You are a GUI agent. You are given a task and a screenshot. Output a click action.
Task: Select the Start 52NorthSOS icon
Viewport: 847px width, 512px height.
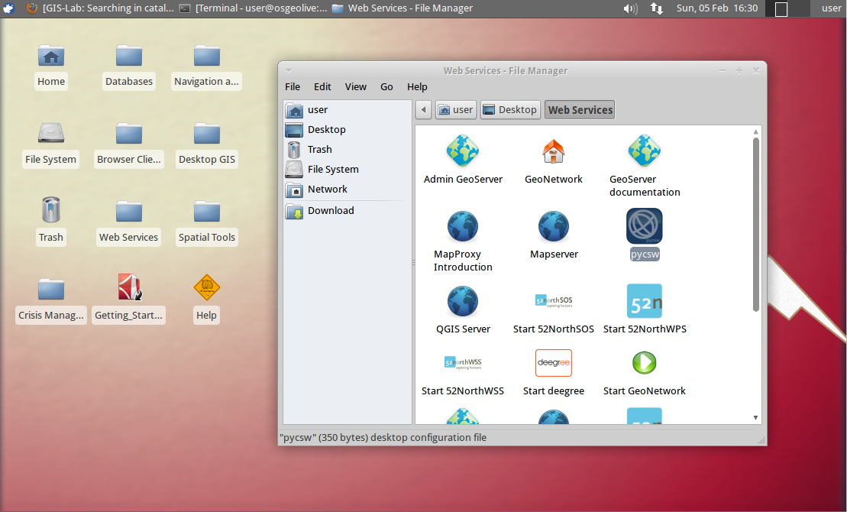click(554, 301)
